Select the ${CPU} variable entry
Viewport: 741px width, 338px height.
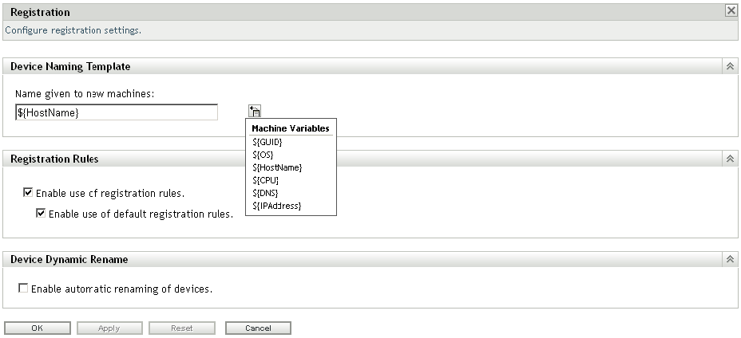pos(265,180)
